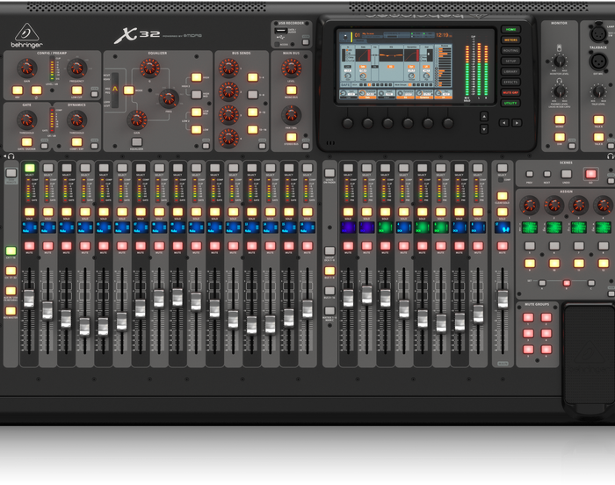Open the SETUP screen
615x485 pixels.
pos(510,62)
